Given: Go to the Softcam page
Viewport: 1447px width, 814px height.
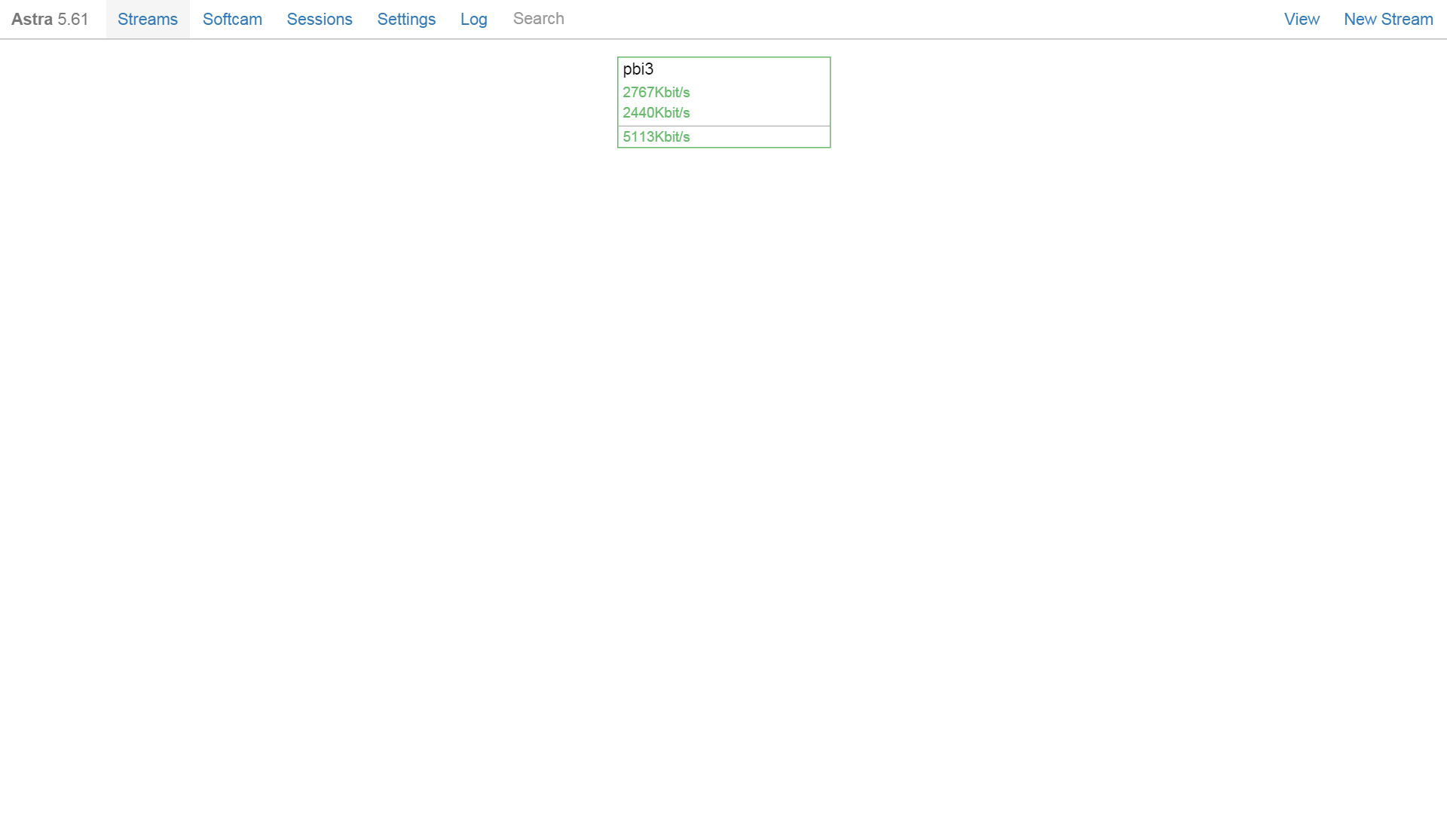Looking at the screenshot, I should click(x=232, y=19).
